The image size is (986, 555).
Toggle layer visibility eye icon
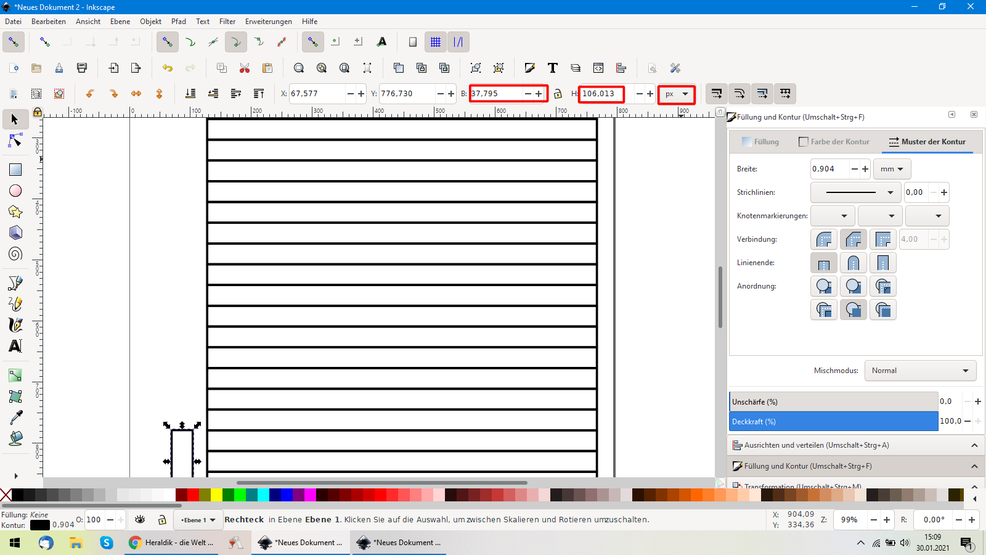pyautogui.click(x=140, y=520)
